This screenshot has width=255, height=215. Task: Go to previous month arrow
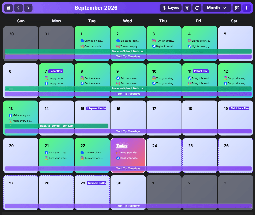[x=18, y=8]
